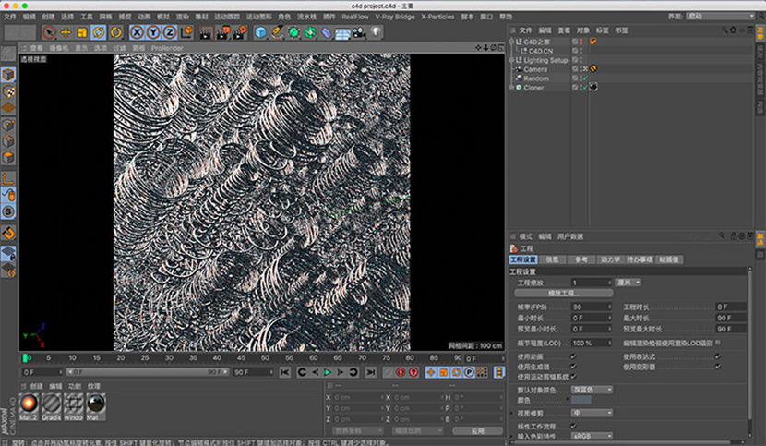The height and width of the screenshot is (446, 766).
Task: Toggle 使用生成器 checkbox
Action: pyautogui.click(x=574, y=367)
